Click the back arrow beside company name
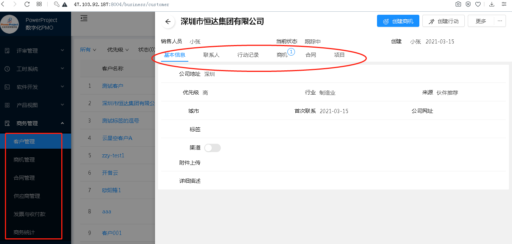The image size is (512, 244). coord(168,22)
